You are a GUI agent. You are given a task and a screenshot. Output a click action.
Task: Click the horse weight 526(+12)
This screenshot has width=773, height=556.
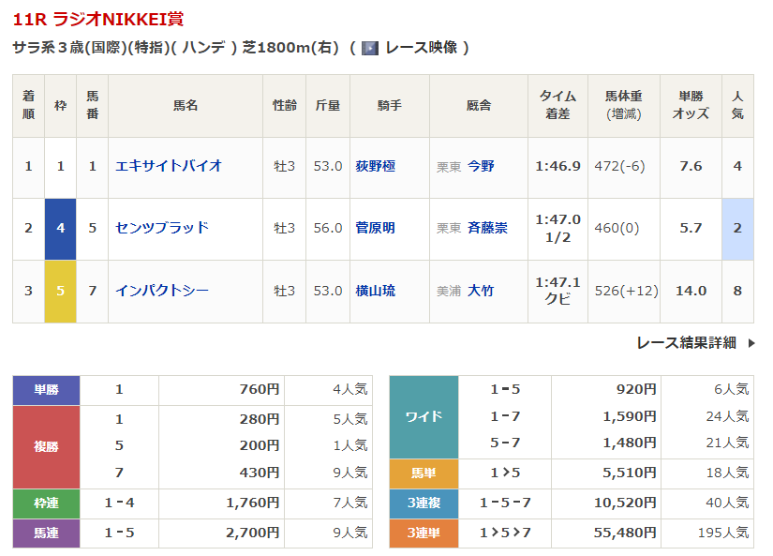(x=626, y=291)
